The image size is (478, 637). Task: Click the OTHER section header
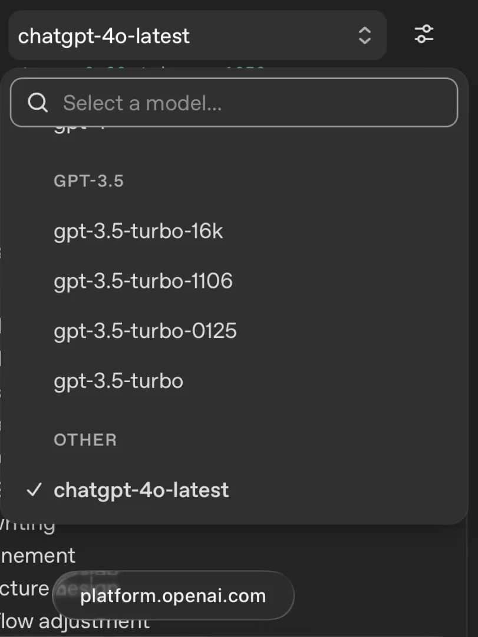[x=85, y=440]
